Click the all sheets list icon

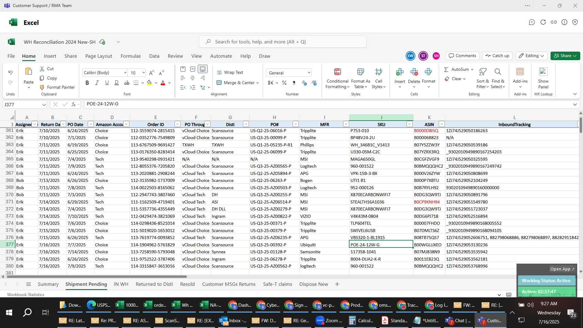(x=29, y=284)
